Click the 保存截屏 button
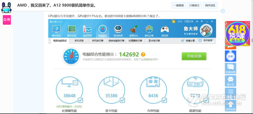This screenshot has height=114, width=253. pos(206,41)
